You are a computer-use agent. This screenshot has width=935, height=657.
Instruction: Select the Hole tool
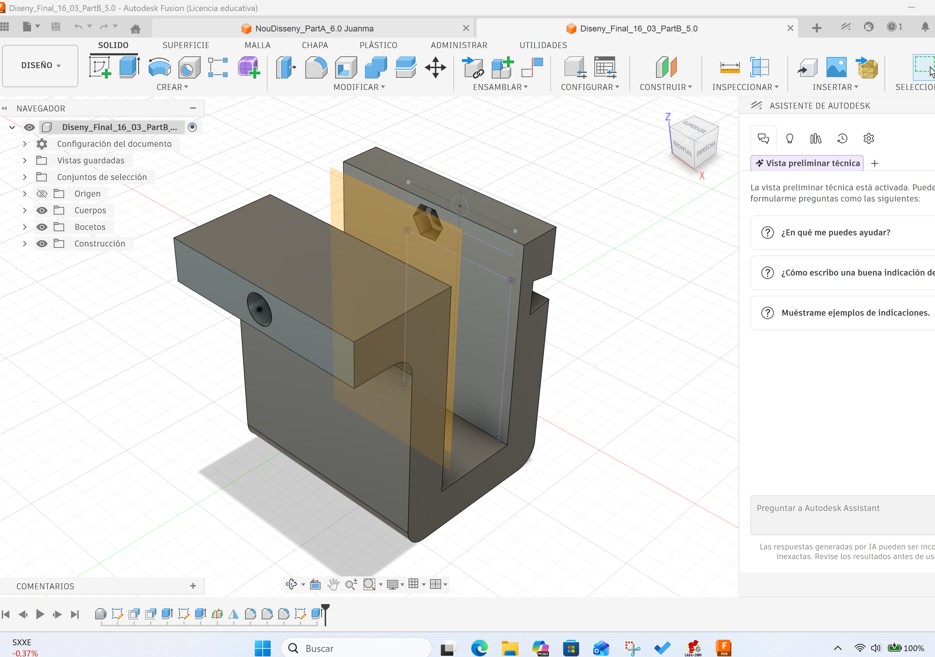[x=189, y=67]
